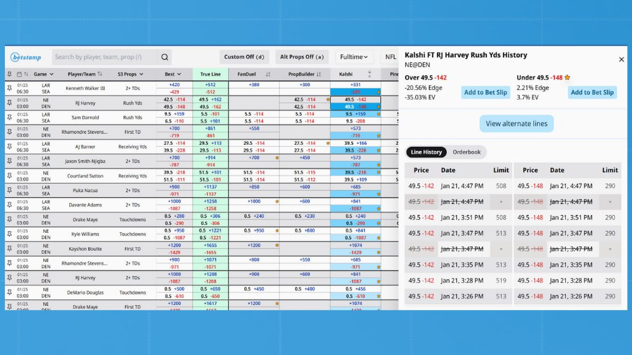Click View alternate lines button
Screen dimensions: 632x355
[517, 123]
